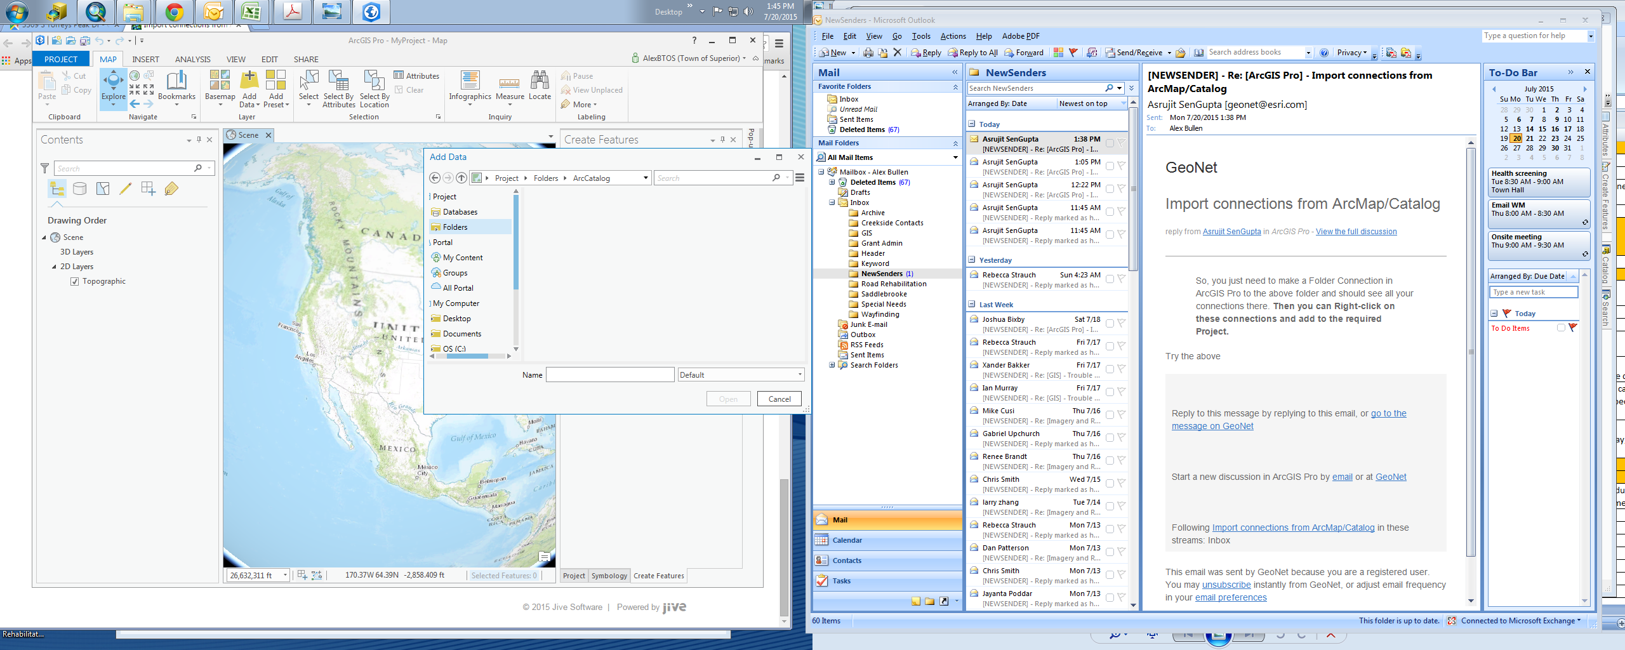The height and width of the screenshot is (650, 1625).
Task: Toggle flag on Rebecca Strauch Sun 4:23 AM message
Action: (1121, 279)
